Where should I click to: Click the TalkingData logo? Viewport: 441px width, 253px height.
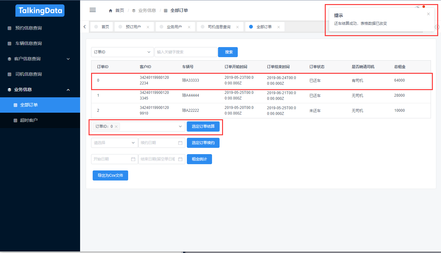pyautogui.click(x=40, y=10)
